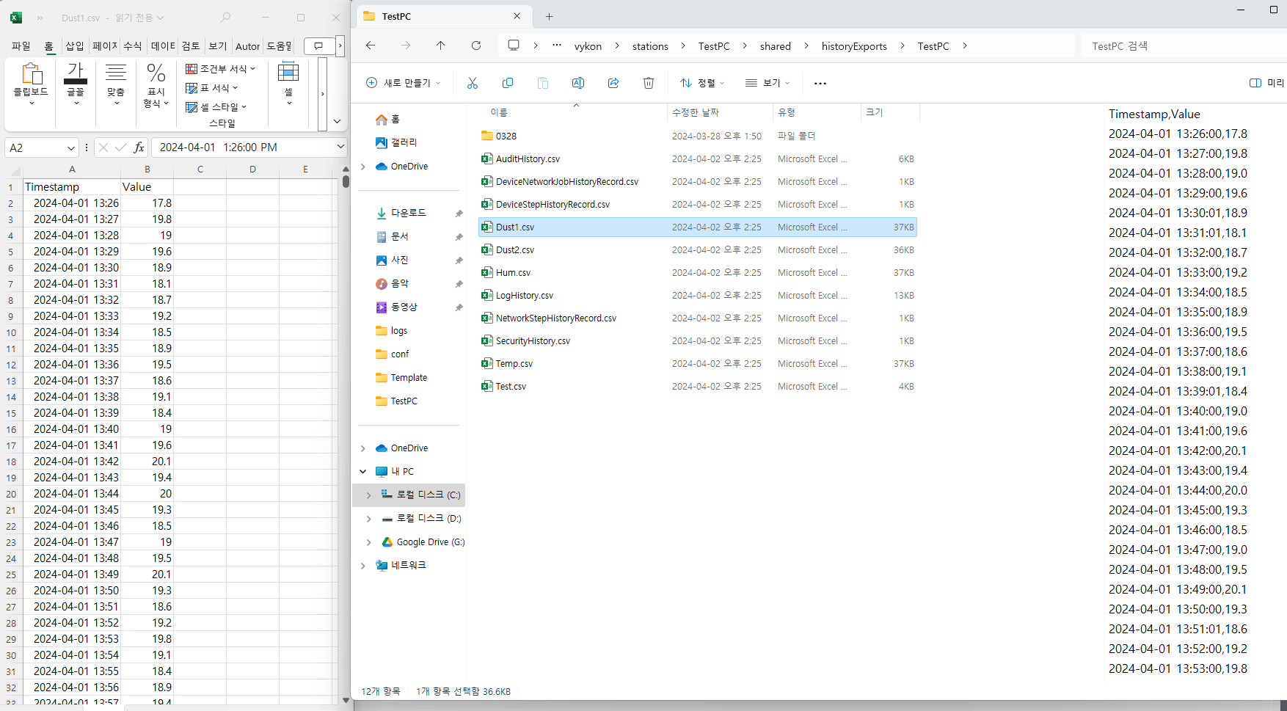Open Cell Styles (셀 스타일) dropdown
Viewport: 1287px width, 711px height.
point(216,106)
